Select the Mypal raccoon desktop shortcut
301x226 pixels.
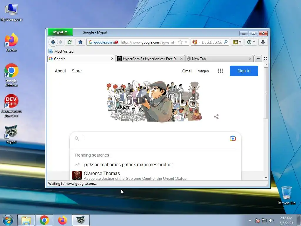11,134
